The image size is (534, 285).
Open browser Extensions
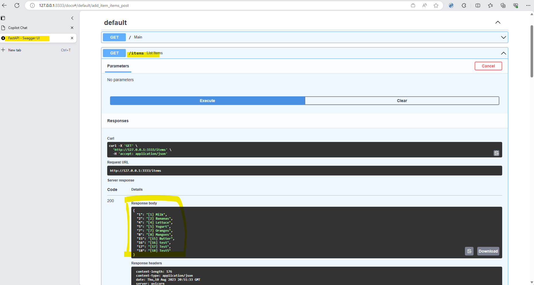464,5
